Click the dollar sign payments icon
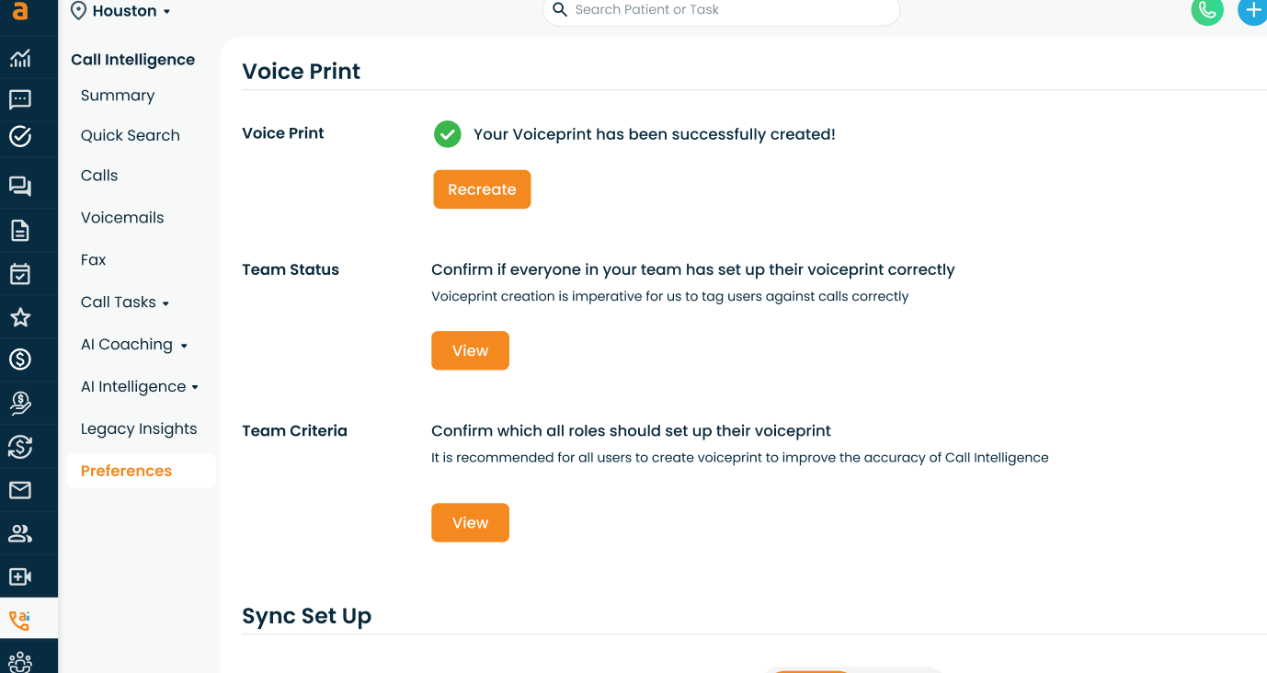Viewport: 1267px width, 673px height. 20,359
